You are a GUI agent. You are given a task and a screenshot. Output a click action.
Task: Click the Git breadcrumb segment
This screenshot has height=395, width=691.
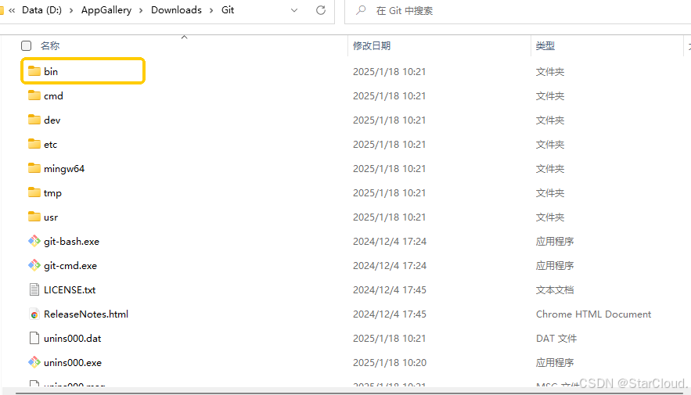coord(228,10)
